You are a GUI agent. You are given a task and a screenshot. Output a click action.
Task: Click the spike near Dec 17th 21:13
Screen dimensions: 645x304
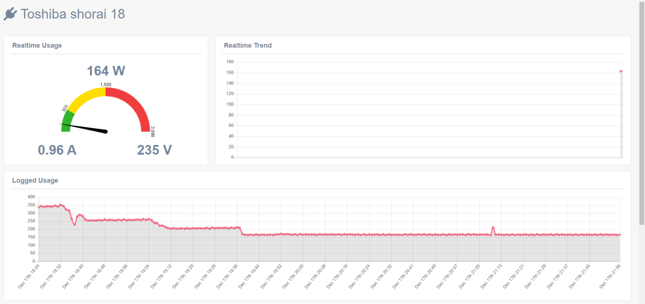click(493, 228)
